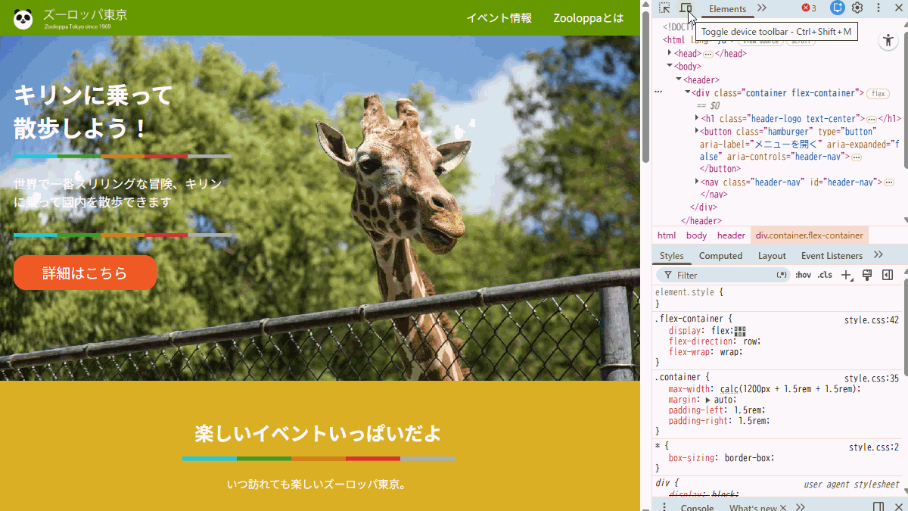Toggle the device toolbar icon
908x511 pixels.
click(686, 8)
